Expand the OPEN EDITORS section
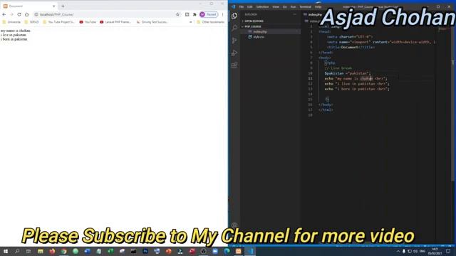Screen dimensions: 456x256 pos(271,21)
